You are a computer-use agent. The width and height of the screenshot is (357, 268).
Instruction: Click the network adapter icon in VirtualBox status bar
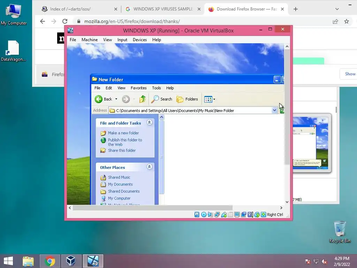pyautogui.click(x=217, y=215)
